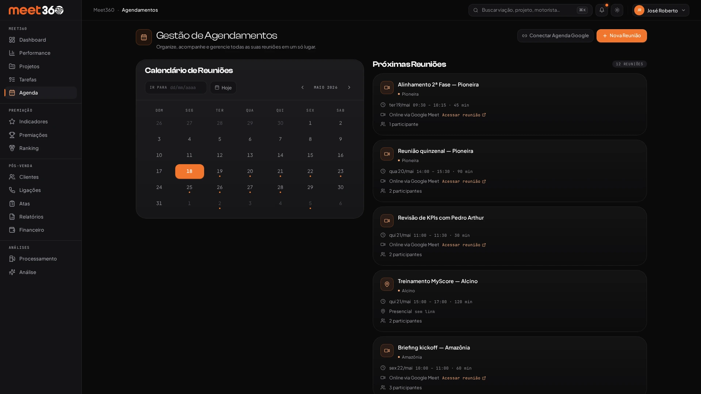Image resolution: width=701 pixels, height=394 pixels.
Task: Click Pioneira tag under Reunião quinzenal
Action: pos(408,161)
